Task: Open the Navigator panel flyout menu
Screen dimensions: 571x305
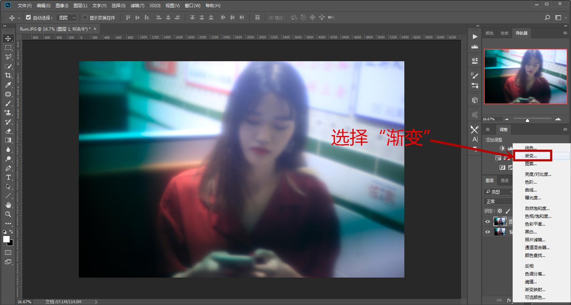Action: coord(565,33)
